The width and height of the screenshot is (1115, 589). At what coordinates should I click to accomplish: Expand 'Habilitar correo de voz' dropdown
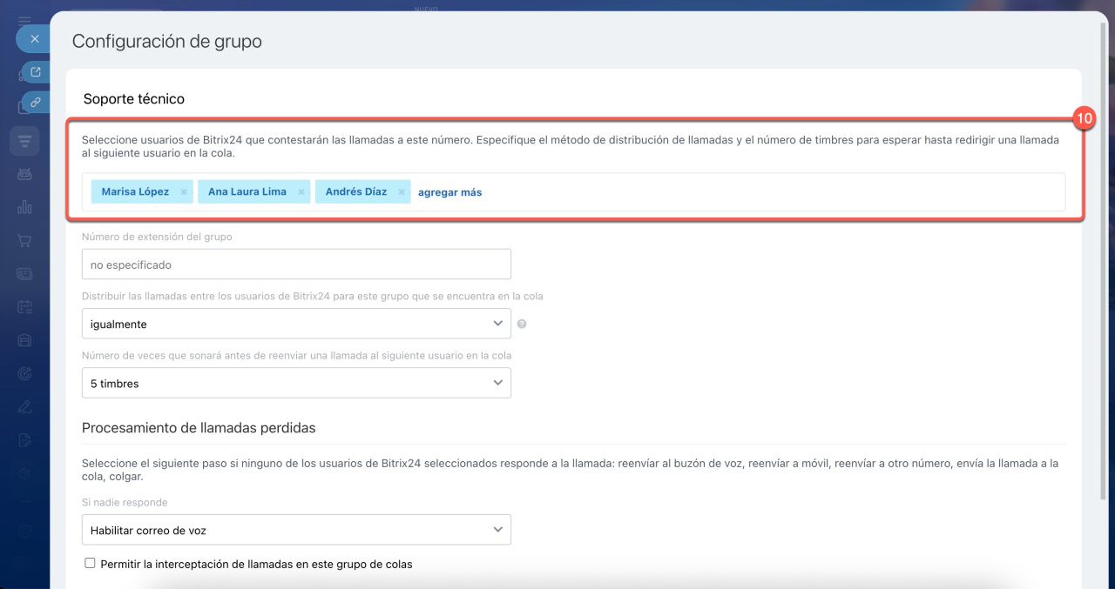click(296, 530)
